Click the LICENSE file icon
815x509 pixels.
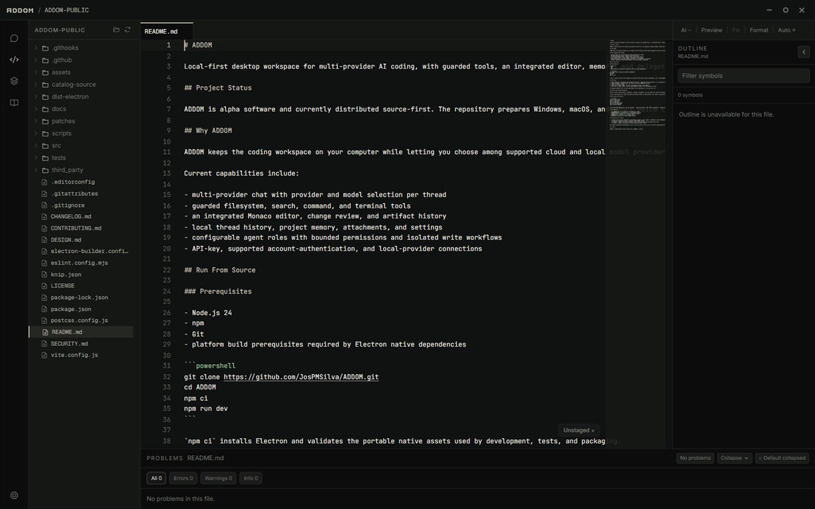click(45, 286)
